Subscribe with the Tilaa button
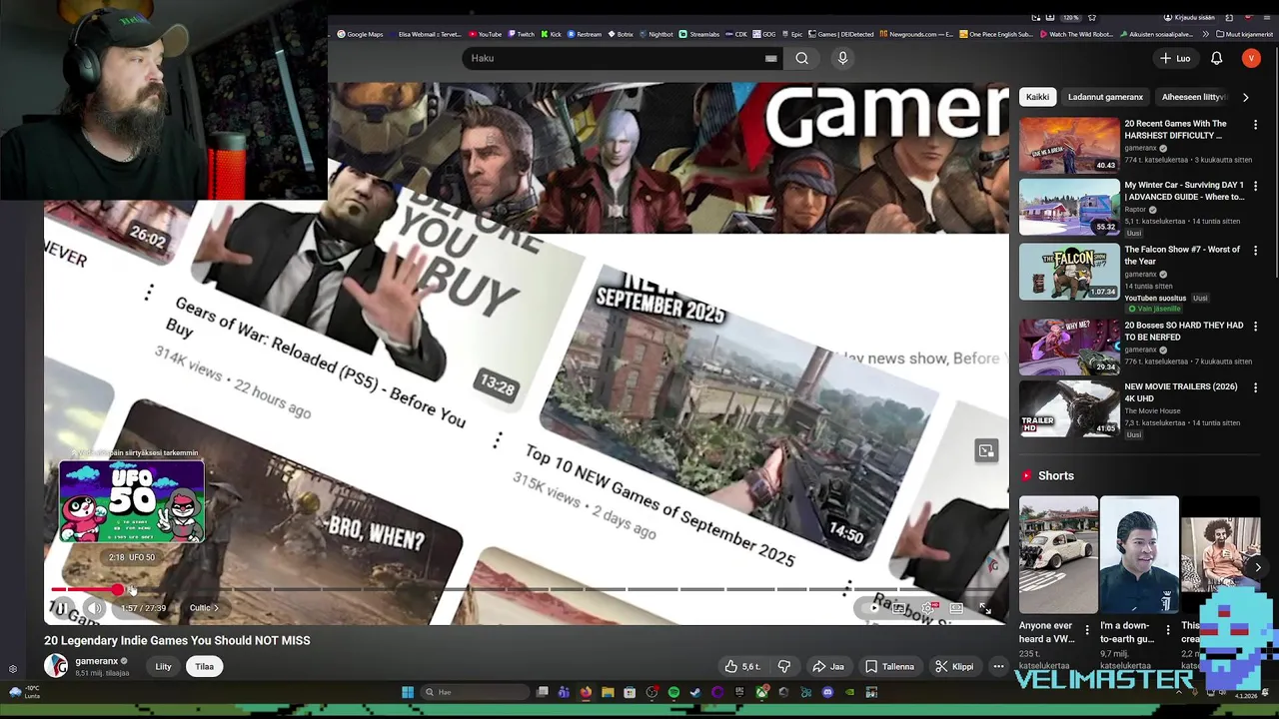The height and width of the screenshot is (719, 1279). coord(205,666)
